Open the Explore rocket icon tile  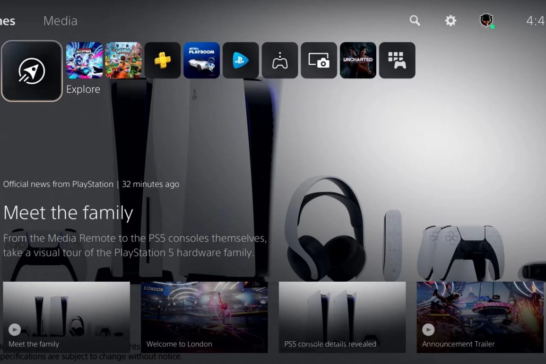click(32, 71)
